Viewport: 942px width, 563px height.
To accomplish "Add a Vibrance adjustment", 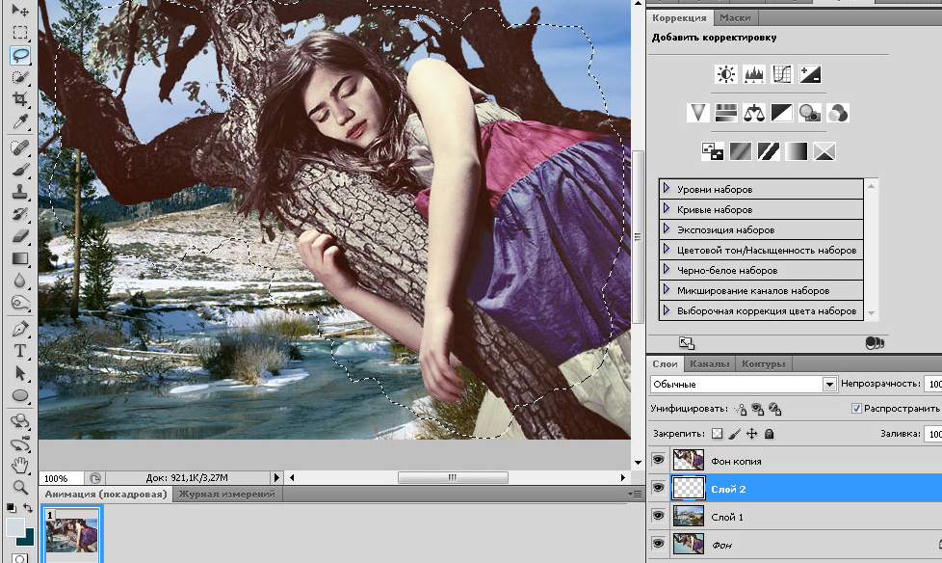I will [x=697, y=113].
